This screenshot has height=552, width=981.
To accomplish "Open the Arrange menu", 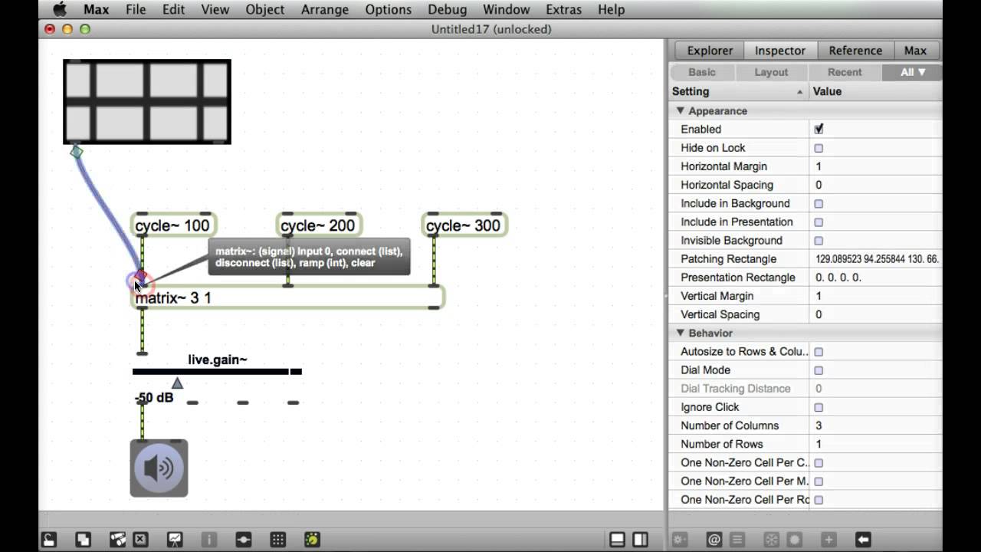I will click(x=324, y=9).
